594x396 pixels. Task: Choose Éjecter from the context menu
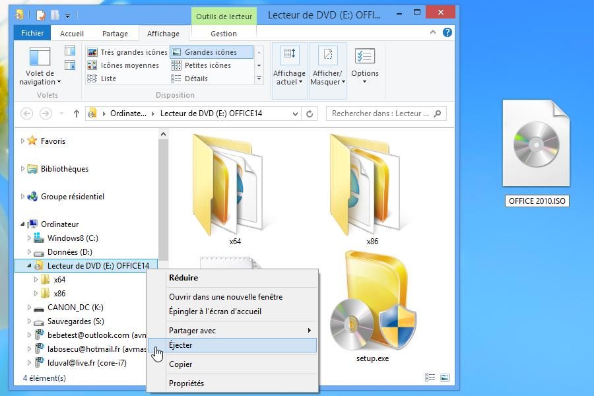180,345
